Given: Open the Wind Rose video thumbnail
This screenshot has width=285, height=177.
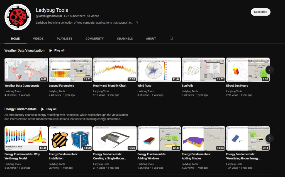Looking at the screenshot, I should [x=159, y=70].
